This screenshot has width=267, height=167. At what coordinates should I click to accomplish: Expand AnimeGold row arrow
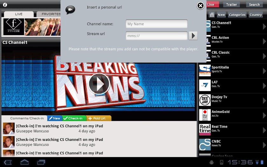pyautogui.click(x=264, y=115)
